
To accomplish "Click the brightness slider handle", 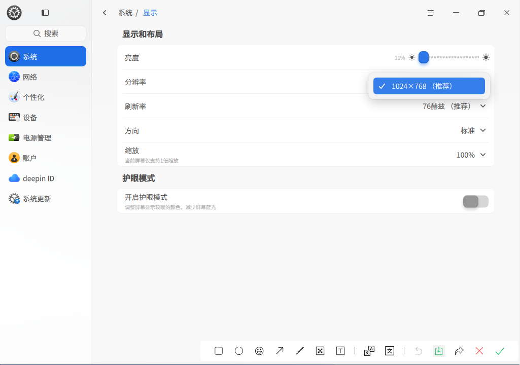I will [424, 57].
